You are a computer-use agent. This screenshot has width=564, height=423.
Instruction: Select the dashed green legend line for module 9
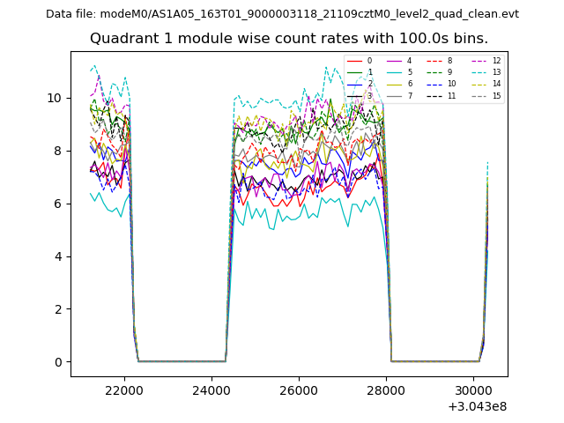coord(433,72)
